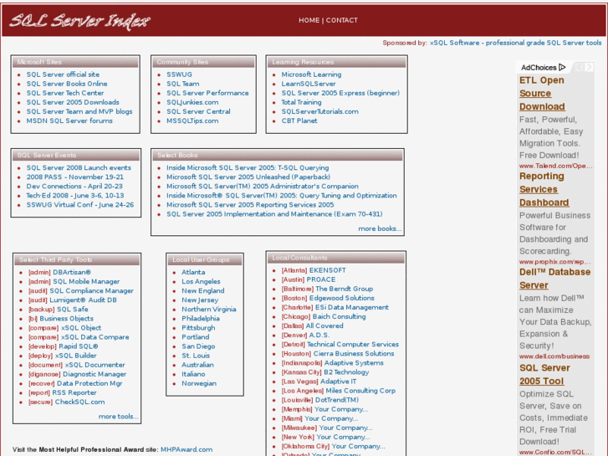This screenshot has height=456, width=608.
Task: Open Total Training link
Action: pos(301,102)
